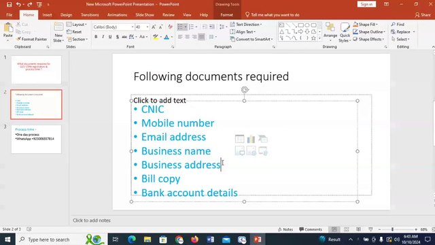Adjust the zoom slider
This screenshot has height=245, width=435.
[392, 229]
